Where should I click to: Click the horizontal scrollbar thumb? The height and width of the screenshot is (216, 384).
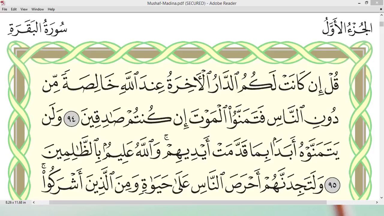click(x=188, y=202)
